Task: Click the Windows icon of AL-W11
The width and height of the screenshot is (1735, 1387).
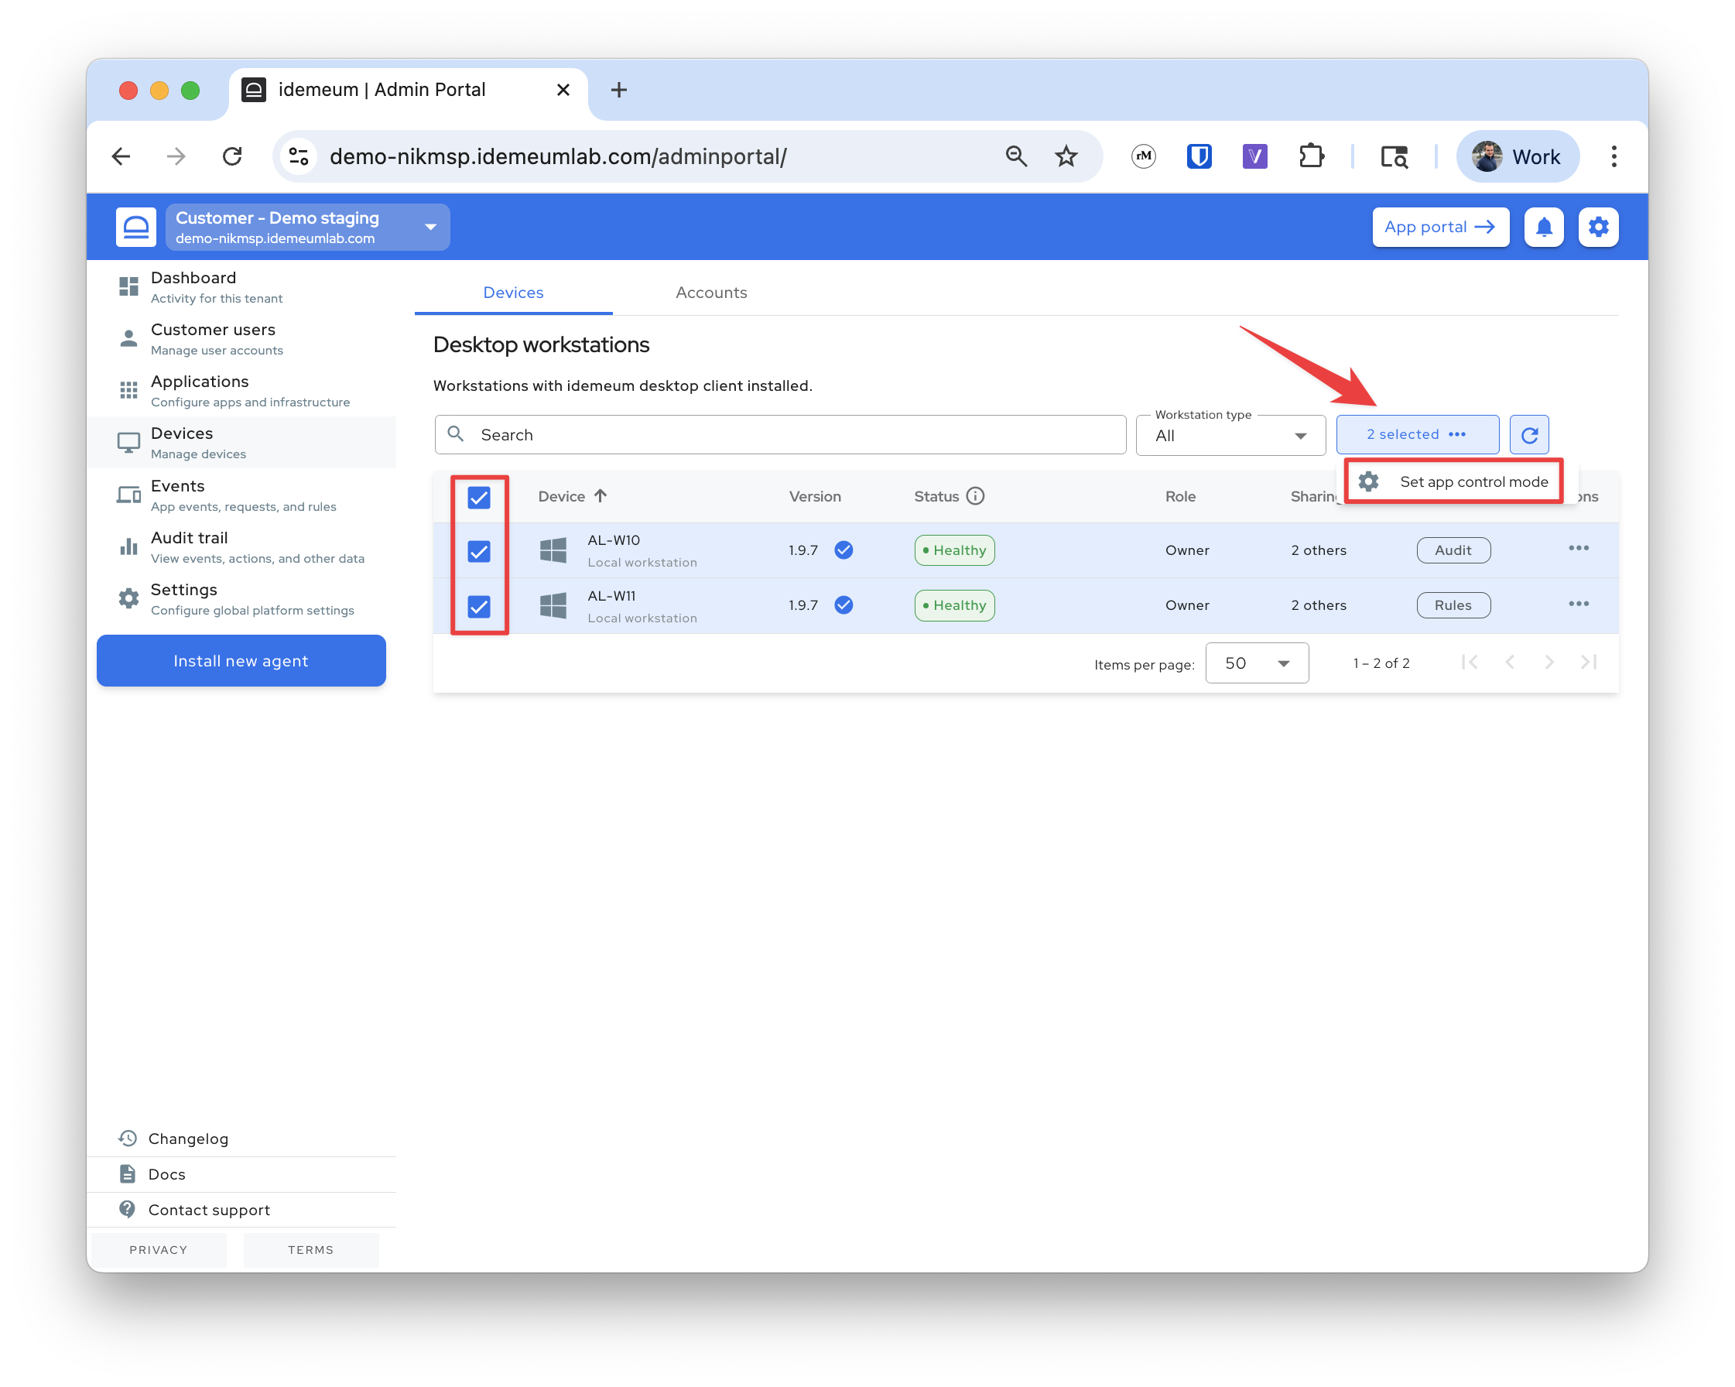Action: 553,606
